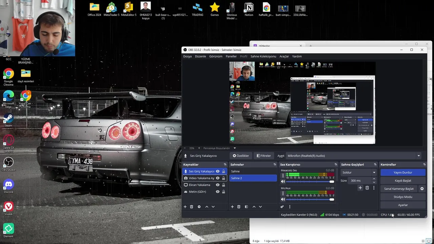
Task: Click Sanal Kamerayı Başlat button
Action: 399,189
